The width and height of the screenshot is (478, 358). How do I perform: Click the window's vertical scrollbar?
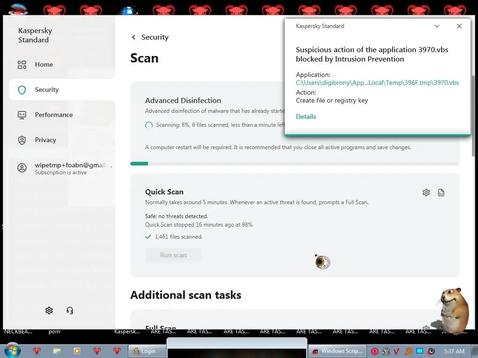[473, 116]
